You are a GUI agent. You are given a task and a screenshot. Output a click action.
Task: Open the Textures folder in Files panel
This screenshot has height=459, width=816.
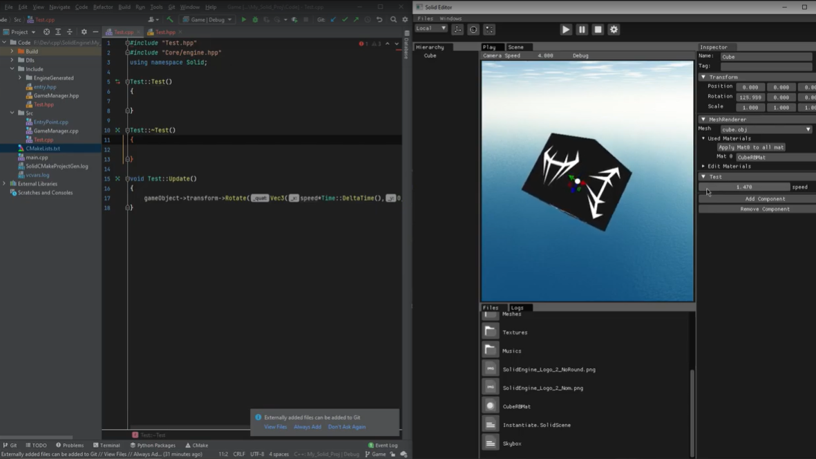pos(490,331)
